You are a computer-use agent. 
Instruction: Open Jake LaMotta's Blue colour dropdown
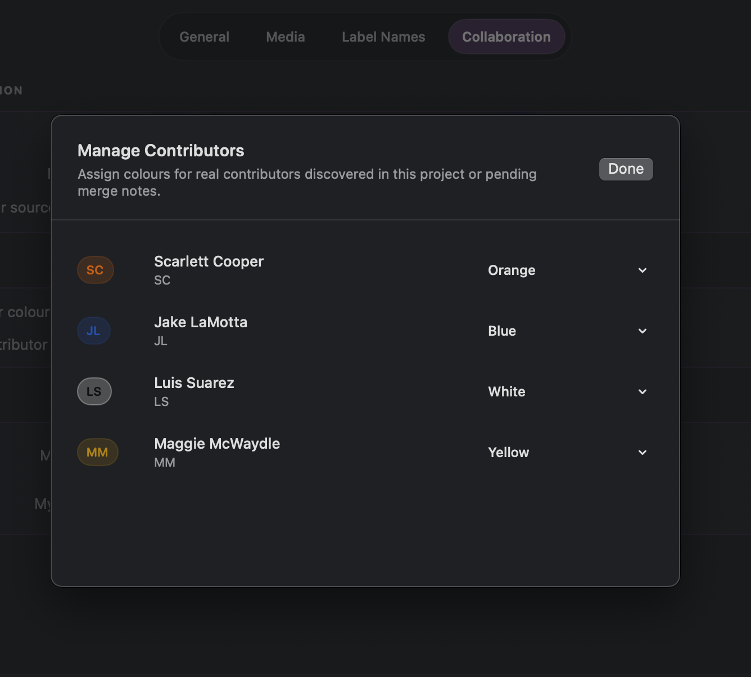click(643, 331)
